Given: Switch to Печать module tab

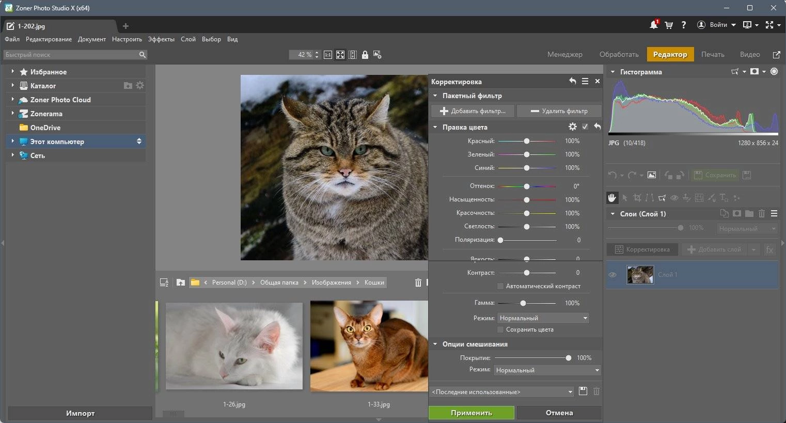Looking at the screenshot, I should [713, 54].
